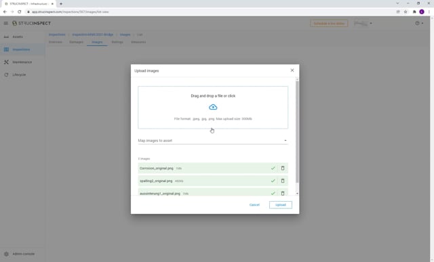The image size is (434, 262).
Task: Close the Upload images dialog
Action: tap(292, 70)
